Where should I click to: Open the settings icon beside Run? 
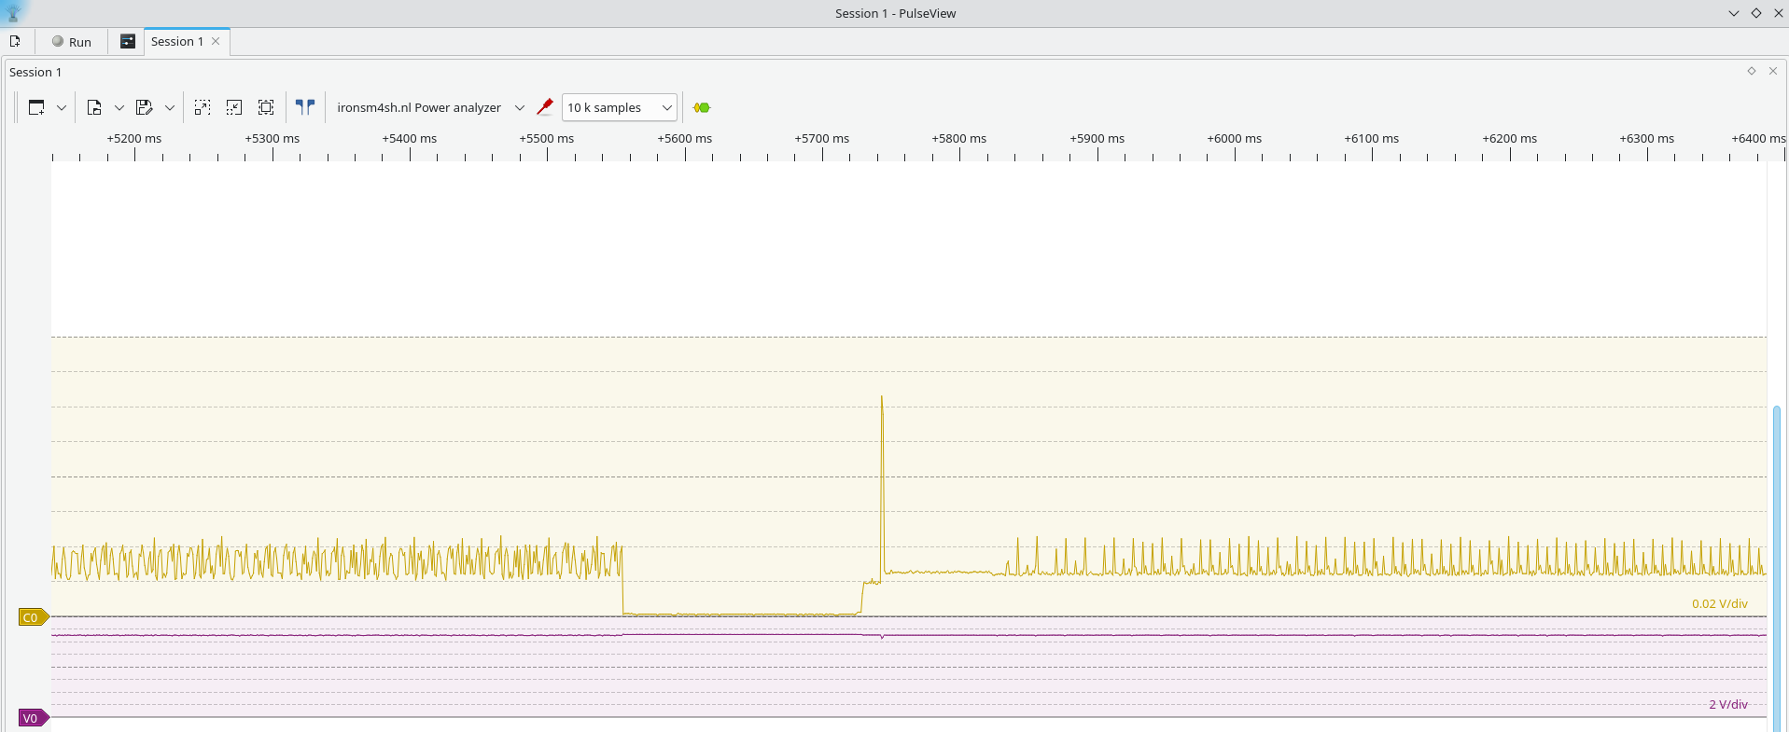point(128,41)
